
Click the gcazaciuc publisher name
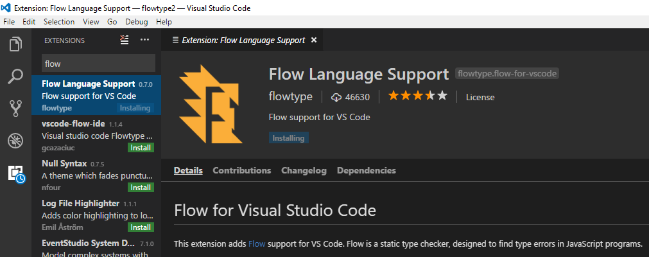coord(58,148)
